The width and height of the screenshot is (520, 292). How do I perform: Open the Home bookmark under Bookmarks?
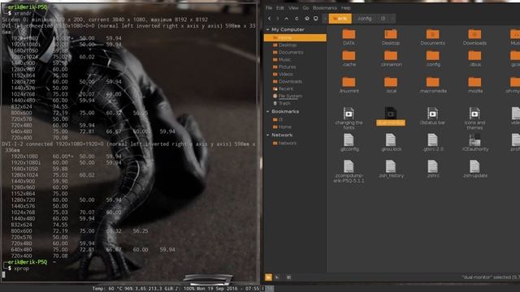coord(284,127)
